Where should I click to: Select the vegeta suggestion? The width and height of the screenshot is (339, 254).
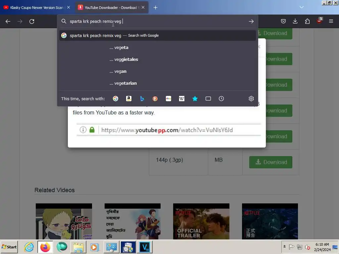tap(157, 48)
